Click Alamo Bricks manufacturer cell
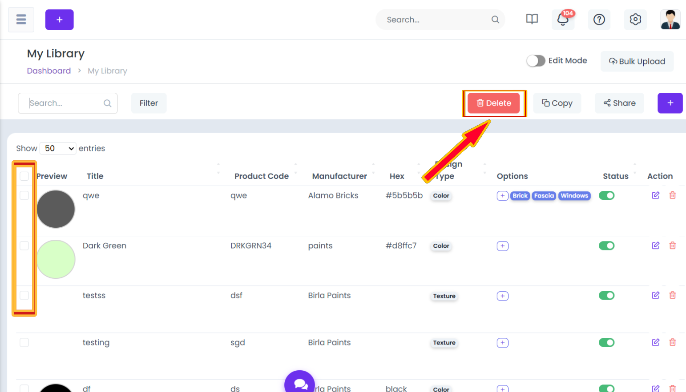This screenshot has height=392, width=686. tap(333, 195)
